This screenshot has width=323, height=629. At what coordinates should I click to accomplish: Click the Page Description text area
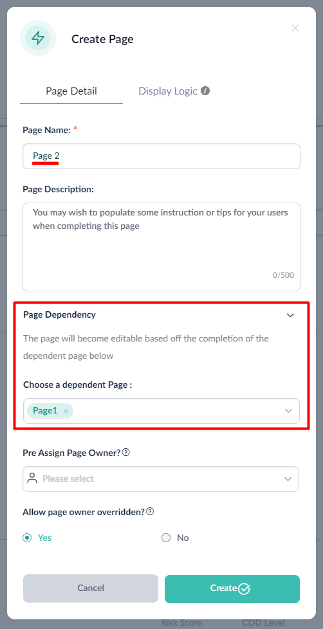161,247
